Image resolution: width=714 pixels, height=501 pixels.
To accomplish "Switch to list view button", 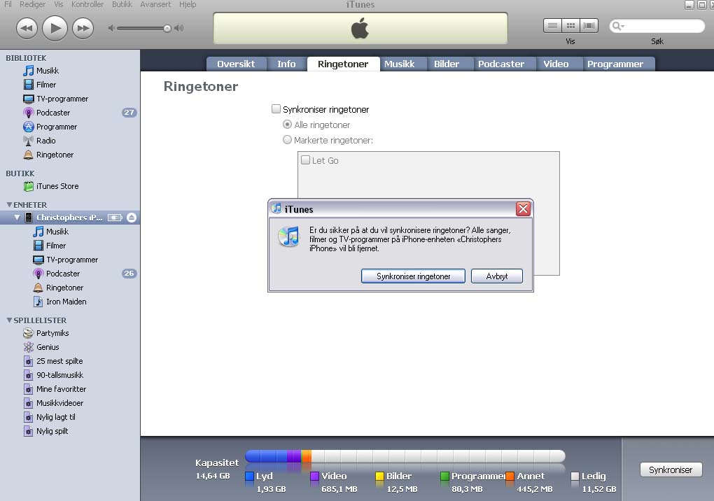I will [552, 25].
